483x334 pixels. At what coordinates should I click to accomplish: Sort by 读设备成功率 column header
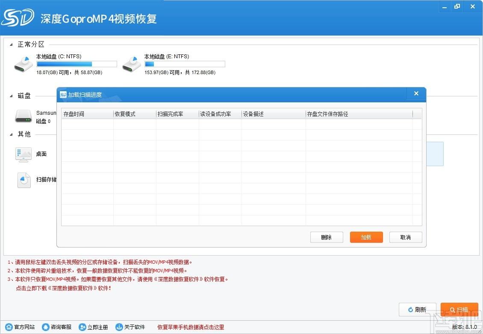pyautogui.click(x=220, y=114)
